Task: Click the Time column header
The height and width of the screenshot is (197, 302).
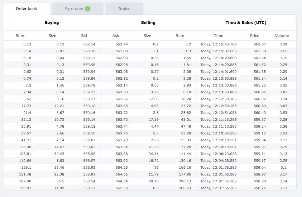Action: click(218, 36)
